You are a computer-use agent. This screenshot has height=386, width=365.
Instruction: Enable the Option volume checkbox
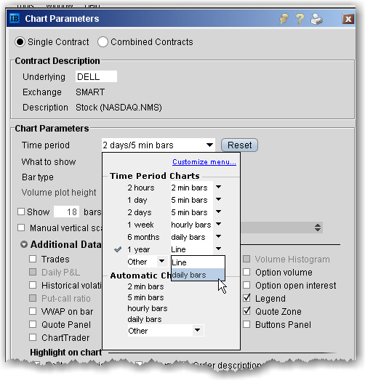246,272
